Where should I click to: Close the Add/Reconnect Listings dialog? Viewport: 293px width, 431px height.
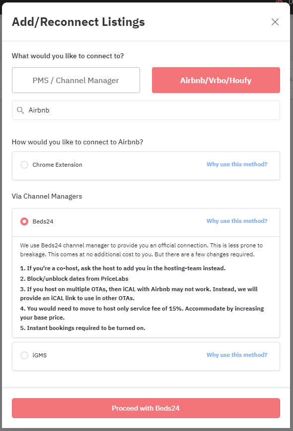(275, 22)
